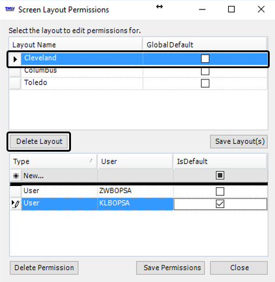Select the Columbus layout row
The width and height of the screenshot is (275, 282).
139,72
